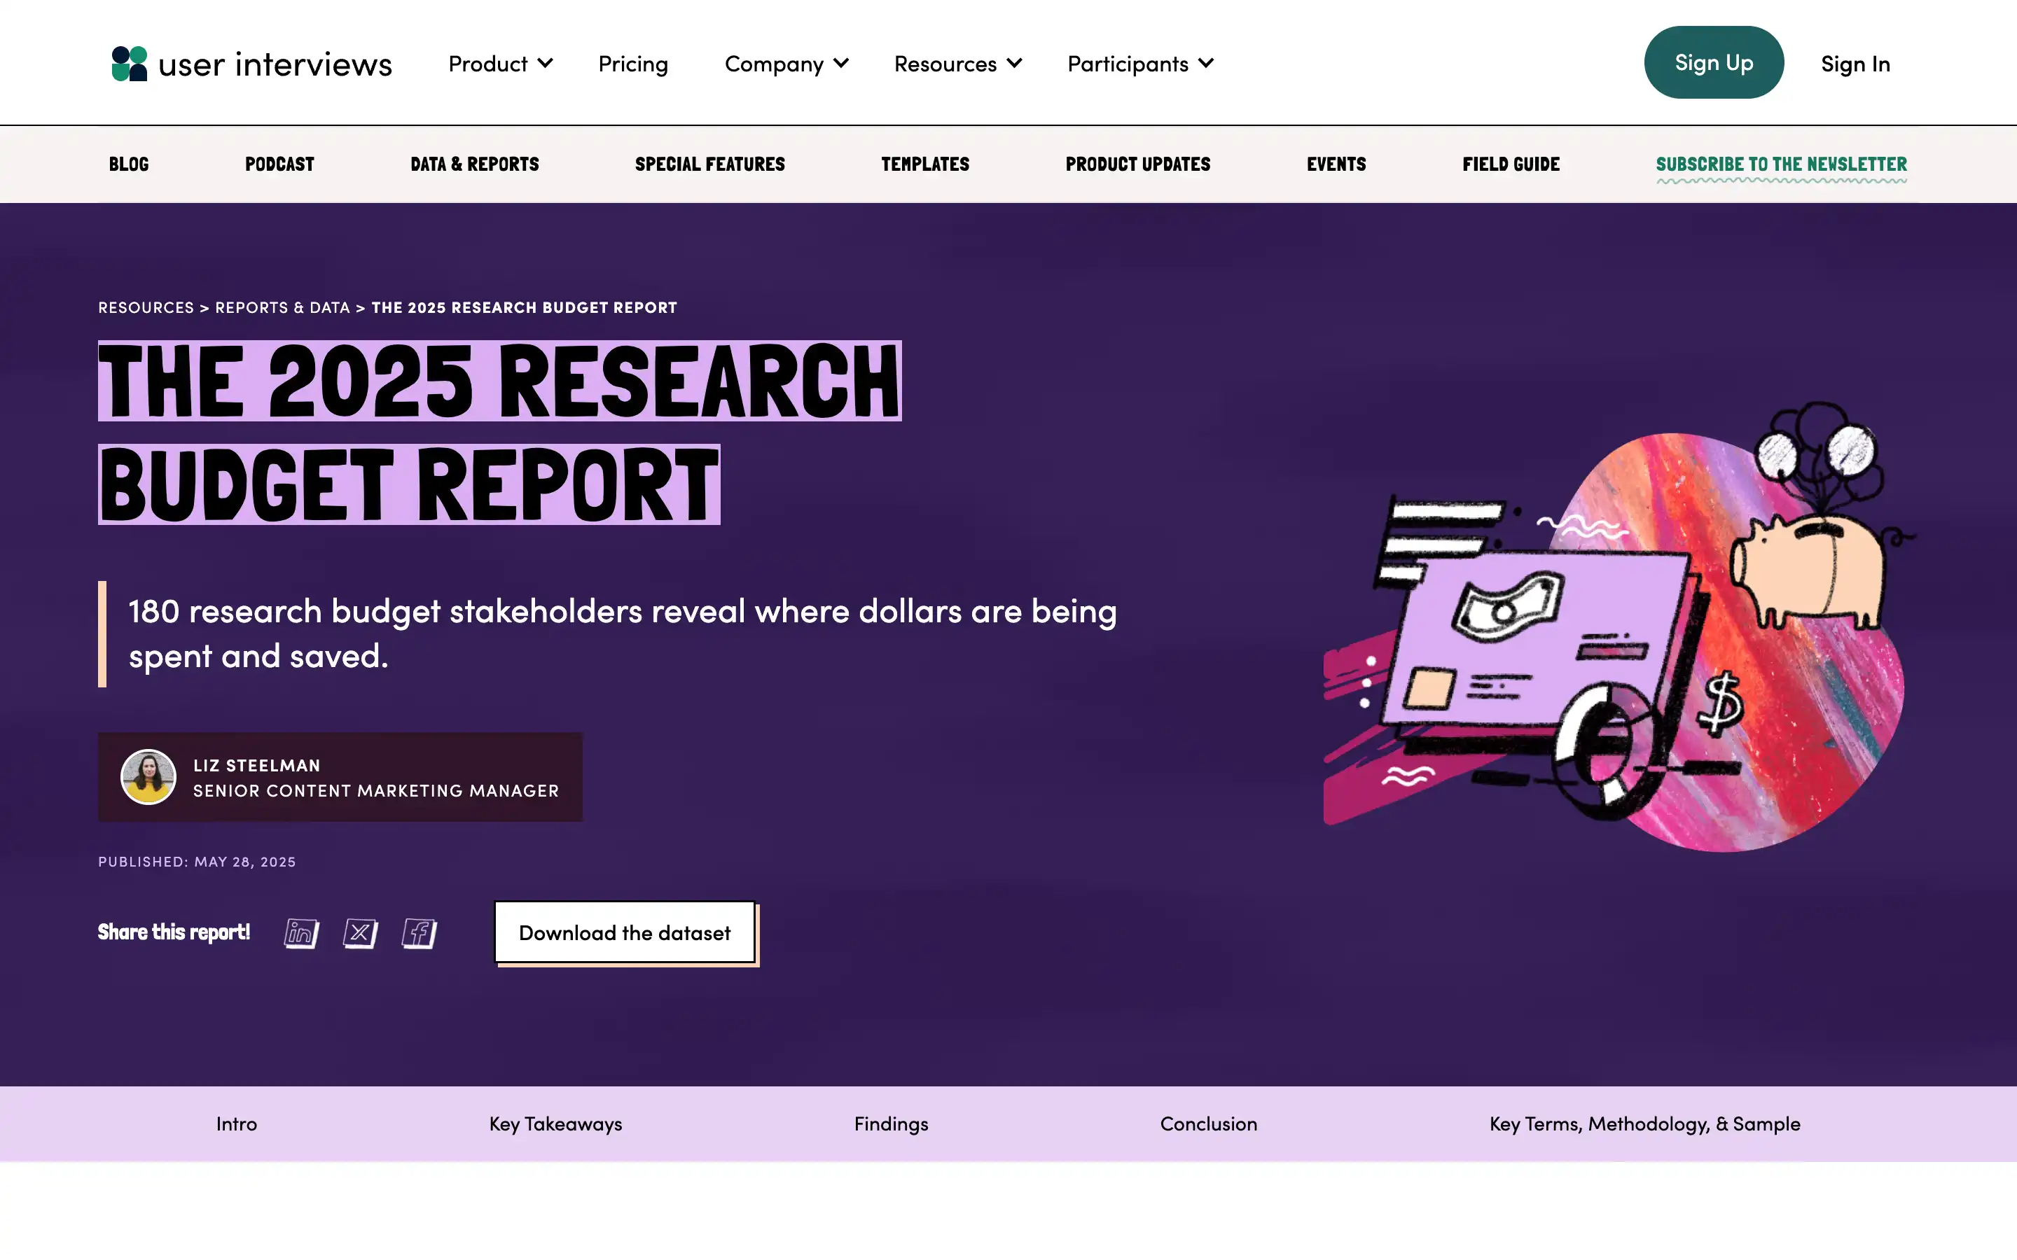This screenshot has height=1260, width=2017.
Task: Open Product Updates section
Action: click(1137, 164)
